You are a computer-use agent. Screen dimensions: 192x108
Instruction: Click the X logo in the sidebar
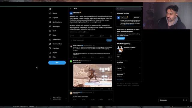[50, 9]
